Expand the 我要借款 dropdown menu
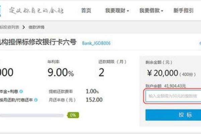 coord(151,10)
